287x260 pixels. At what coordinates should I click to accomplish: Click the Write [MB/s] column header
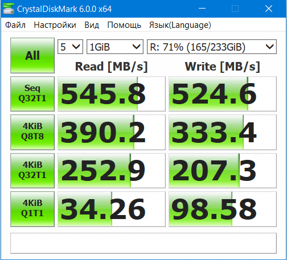[223, 67]
